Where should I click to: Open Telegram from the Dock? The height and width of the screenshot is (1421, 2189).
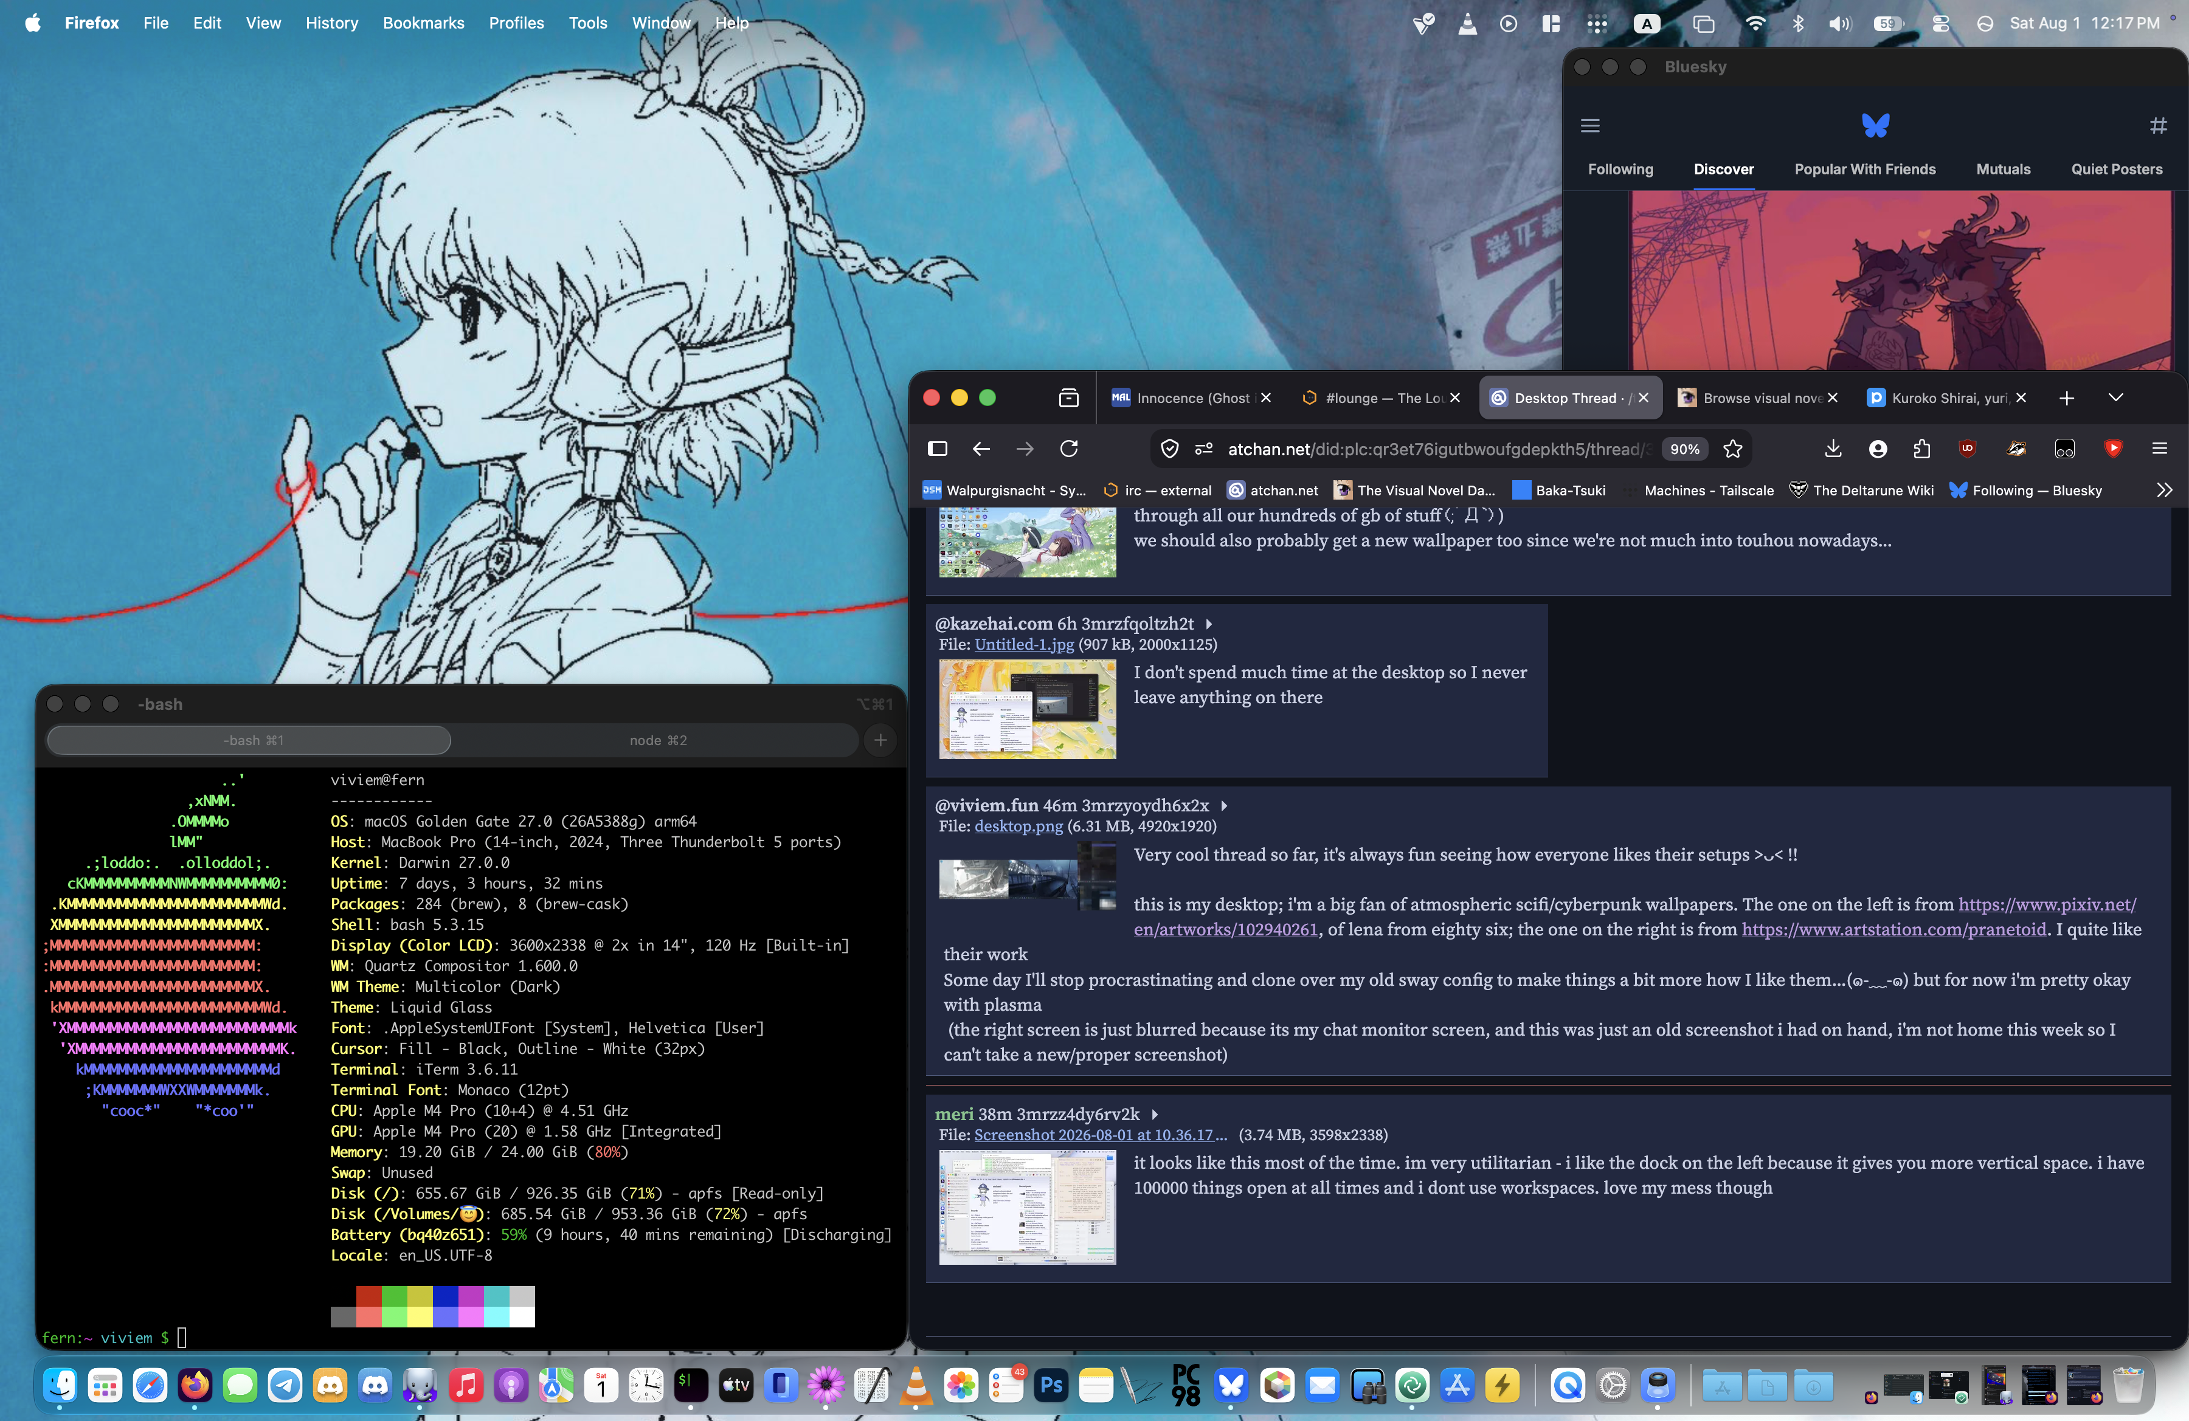(285, 1385)
